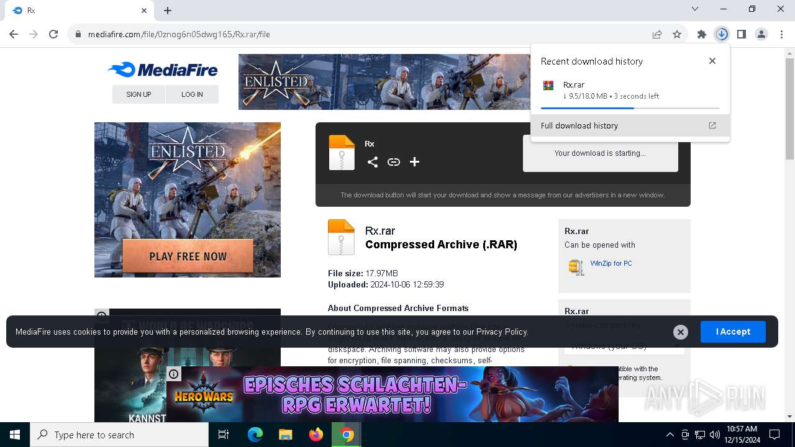
Task: Accept cookies with I Accept button
Action: [733, 332]
